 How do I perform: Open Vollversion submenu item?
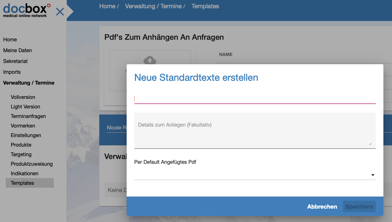23,97
